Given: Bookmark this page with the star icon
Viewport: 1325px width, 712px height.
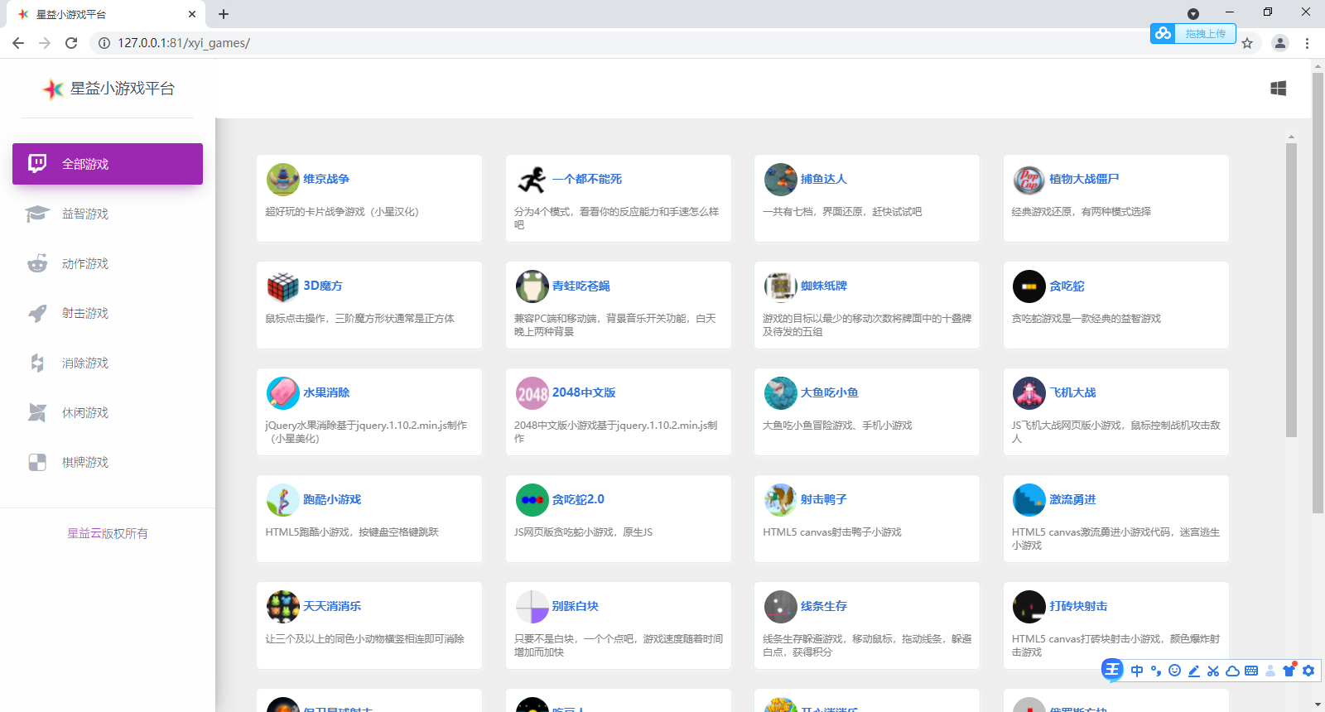Looking at the screenshot, I should [1247, 43].
